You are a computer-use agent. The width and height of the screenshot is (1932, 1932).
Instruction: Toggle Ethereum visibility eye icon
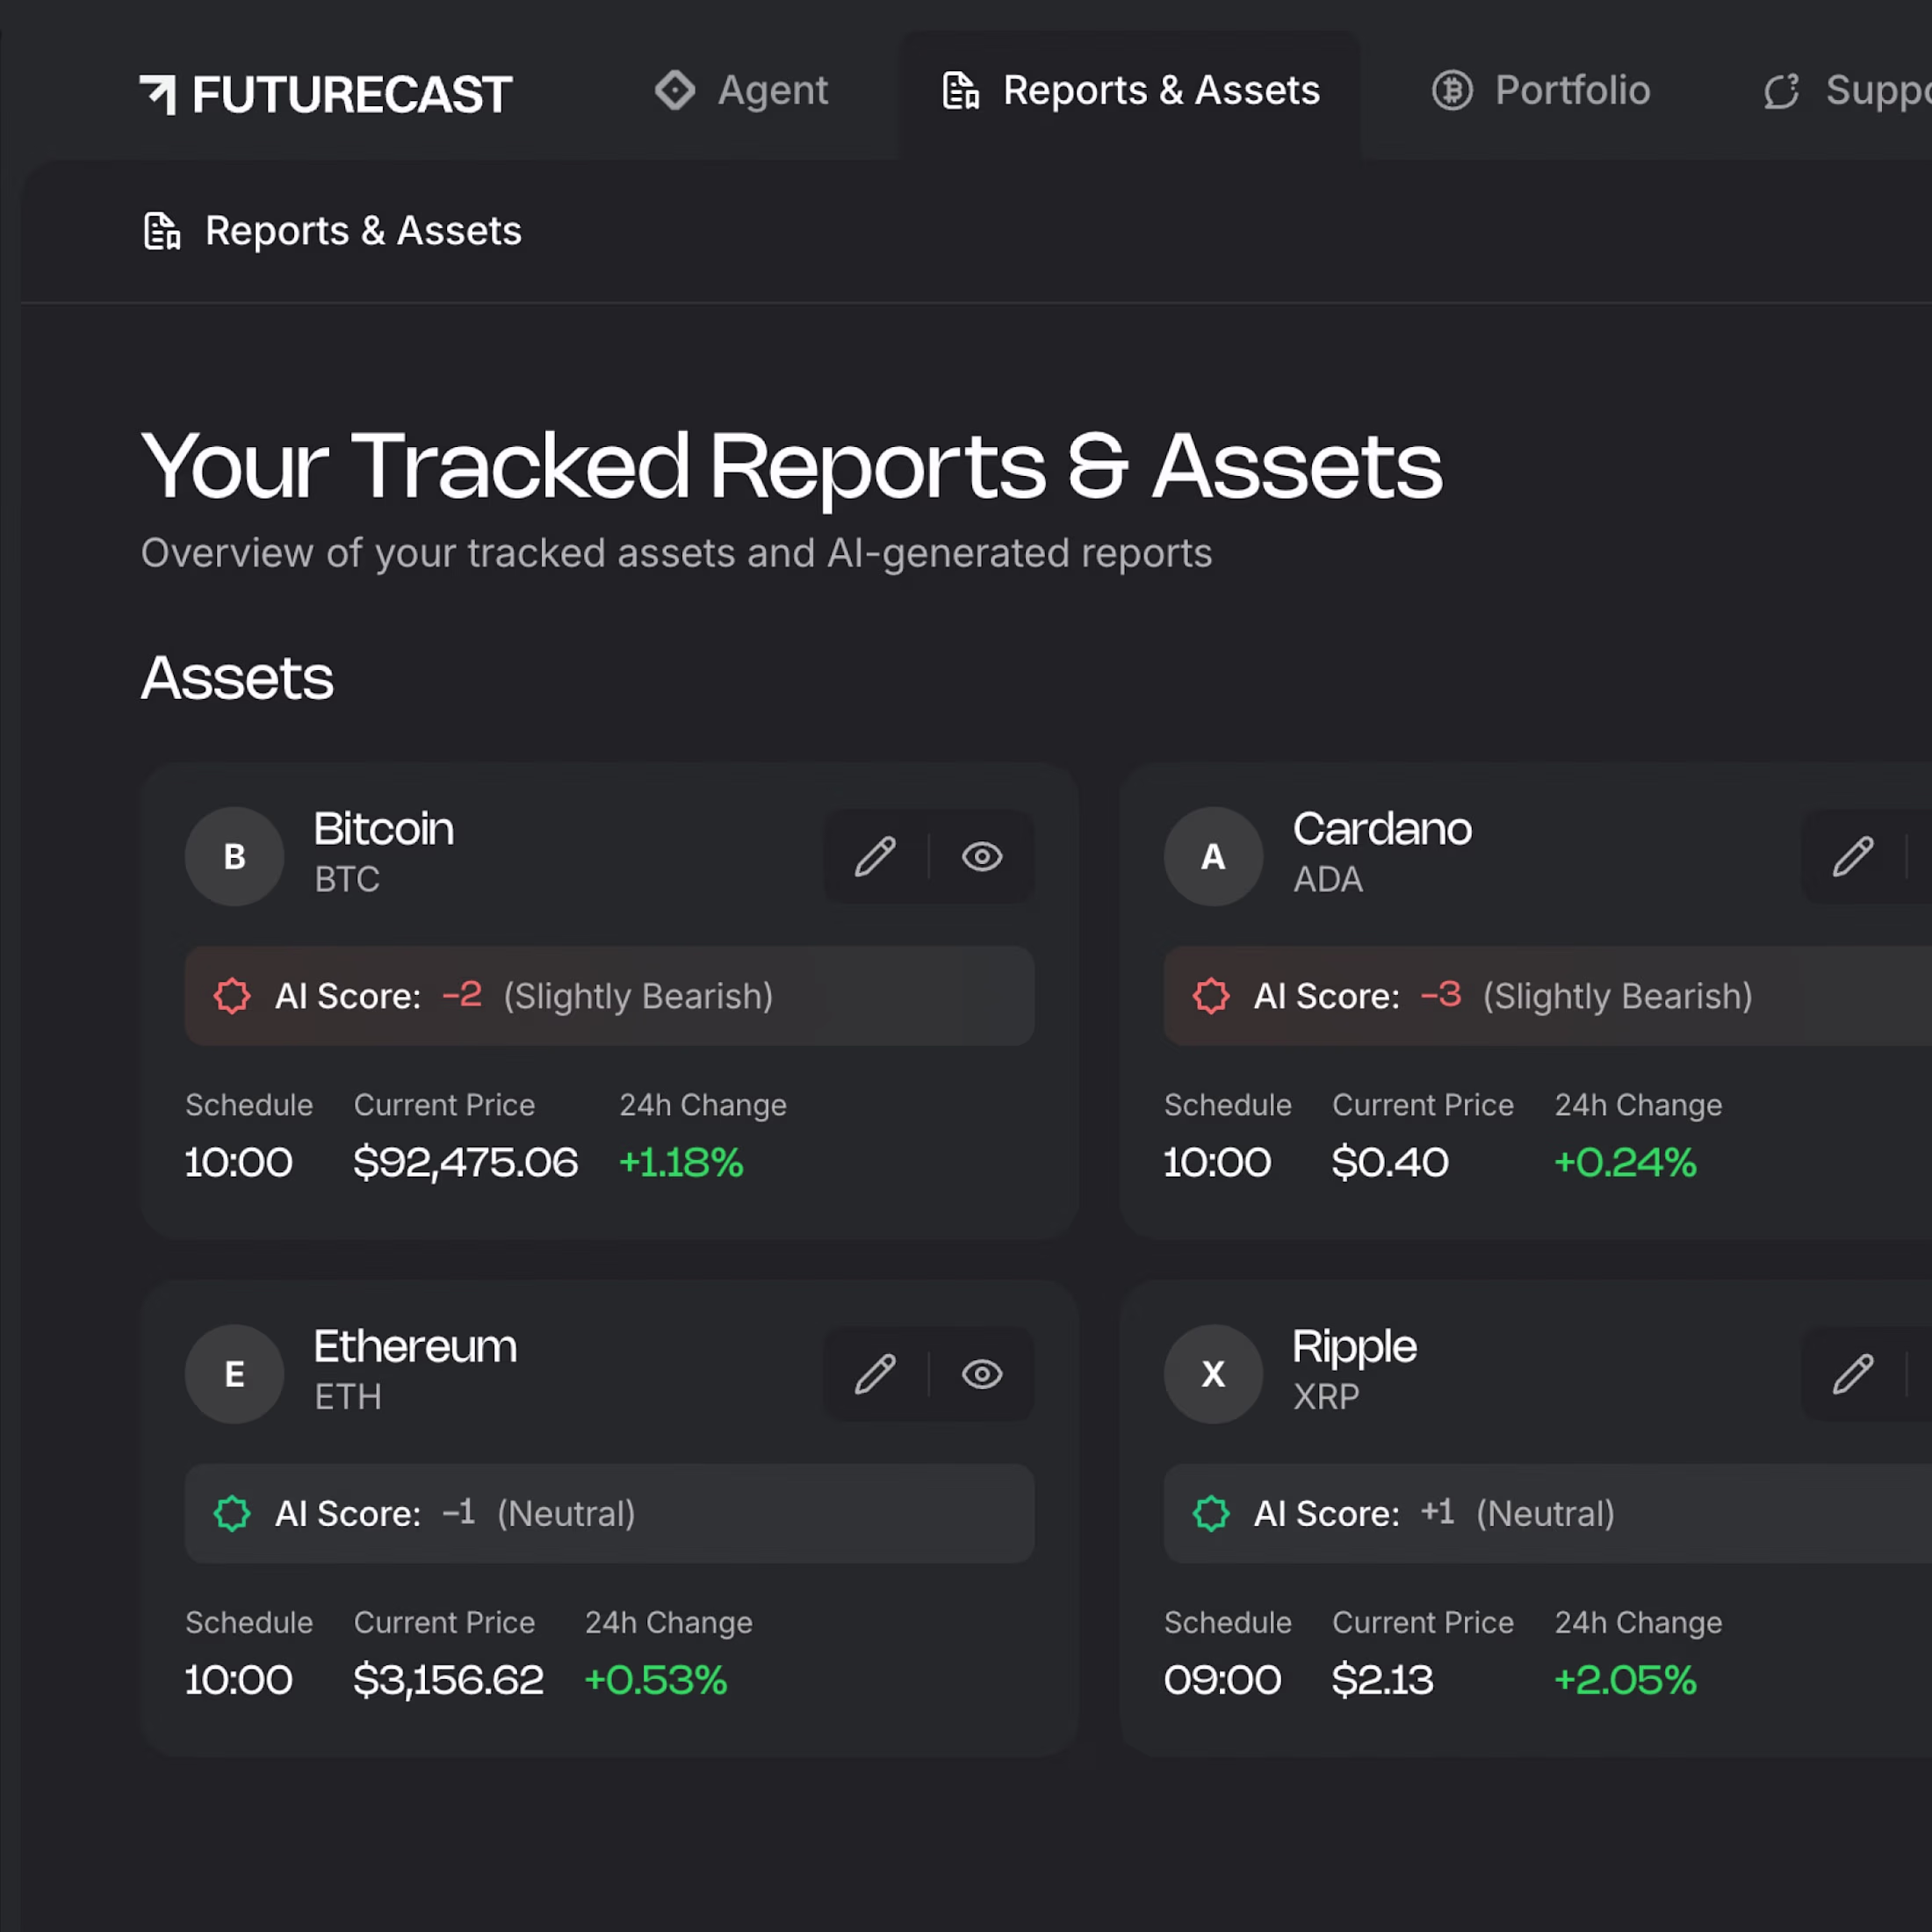[x=982, y=1374]
